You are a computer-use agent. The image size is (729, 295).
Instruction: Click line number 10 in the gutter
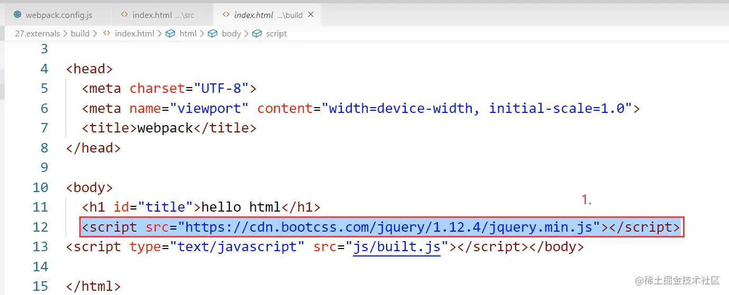tap(40, 187)
